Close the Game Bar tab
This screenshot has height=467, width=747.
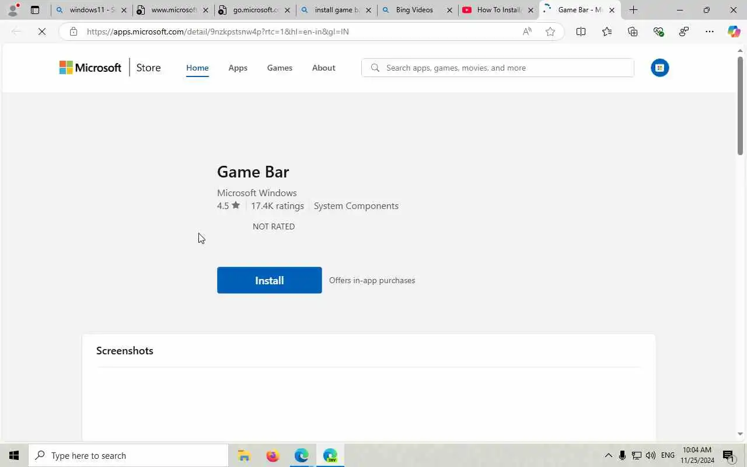[x=612, y=10]
